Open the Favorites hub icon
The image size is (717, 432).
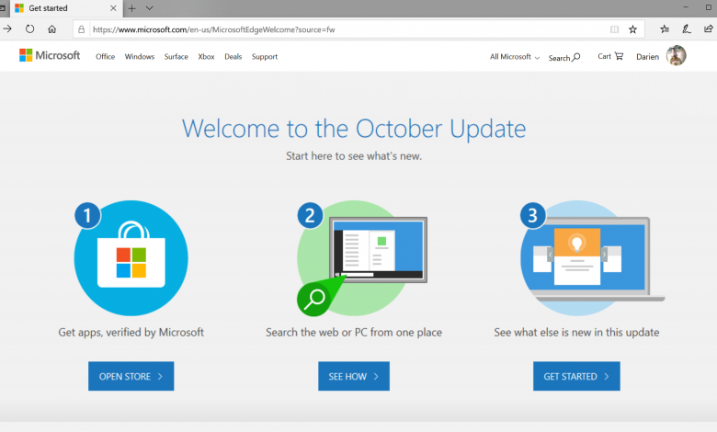[665, 29]
